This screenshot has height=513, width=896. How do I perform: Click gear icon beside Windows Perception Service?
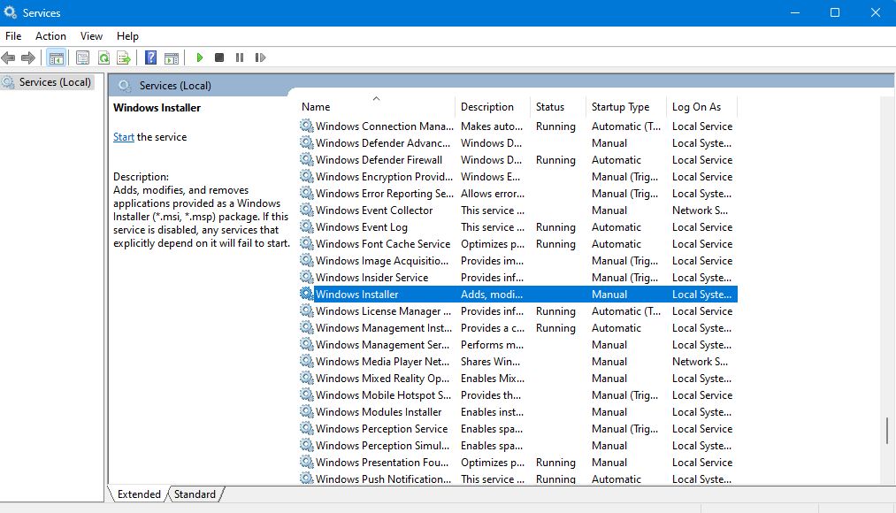(x=307, y=428)
